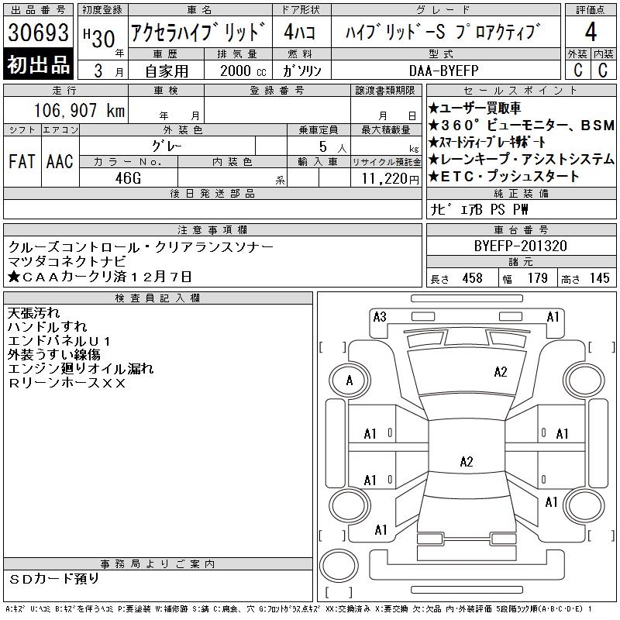620x620 pixels.
Task: Click inspector note エンドパネルU1
Action: (60, 341)
